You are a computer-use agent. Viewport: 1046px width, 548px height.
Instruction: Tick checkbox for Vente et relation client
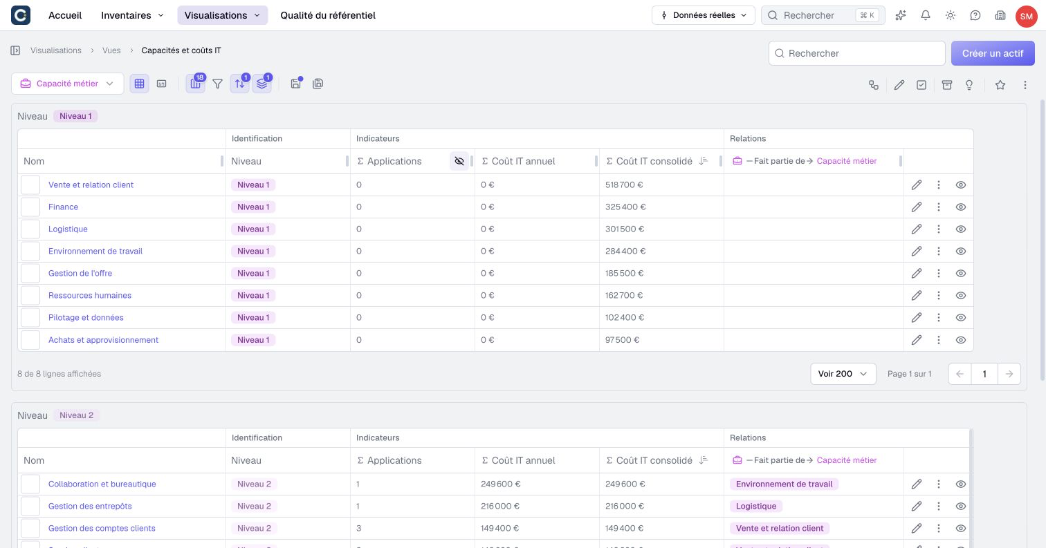coord(30,185)
